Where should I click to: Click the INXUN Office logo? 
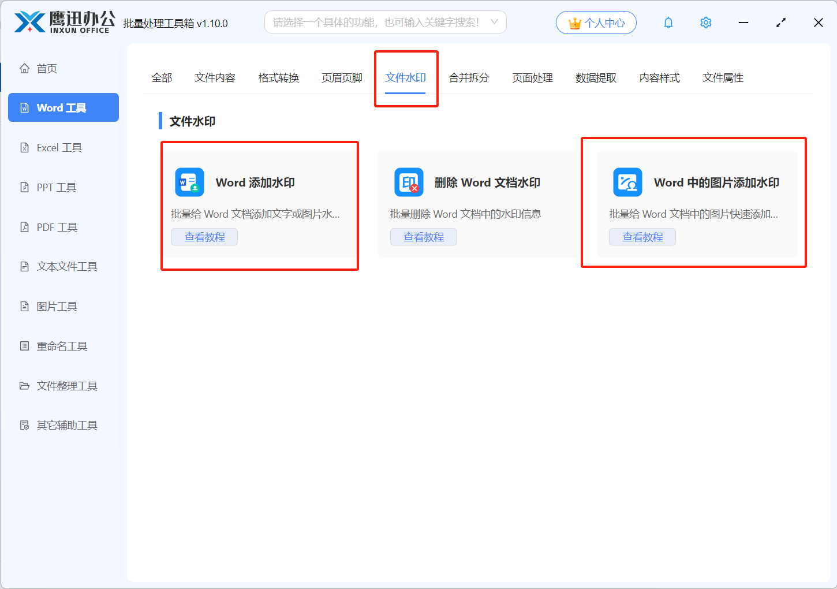pos(65,23)
